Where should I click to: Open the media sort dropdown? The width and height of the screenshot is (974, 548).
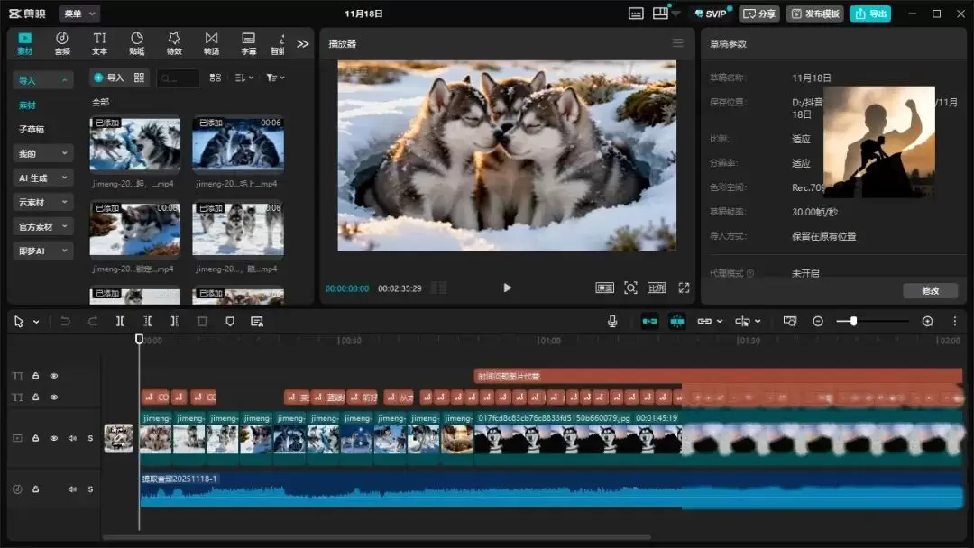click(244, 78)
